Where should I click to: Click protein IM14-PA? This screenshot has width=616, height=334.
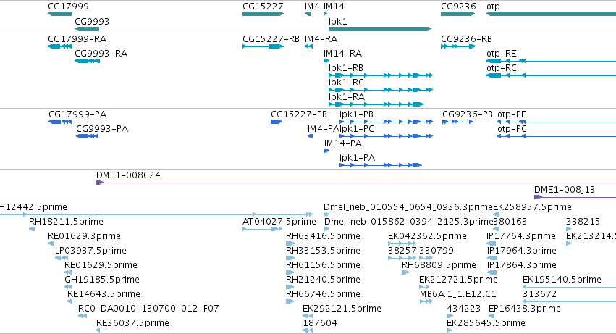coord(327,151)
